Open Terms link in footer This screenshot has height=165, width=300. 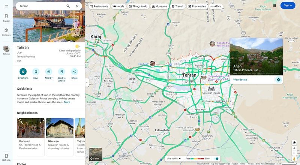click(x=243, y=164)
